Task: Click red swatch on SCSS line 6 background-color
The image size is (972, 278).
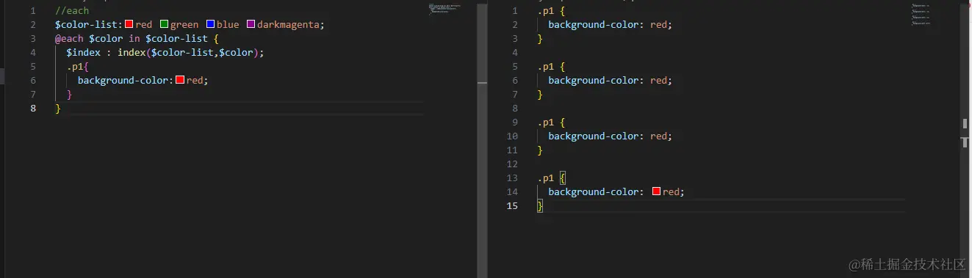Action: (180, 80)
